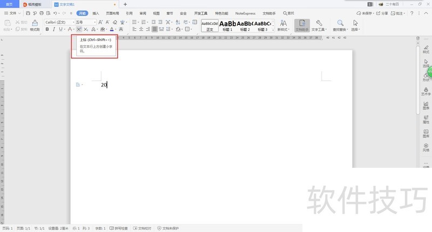The width and height of the screenshot is (432, 232).
Task: Toggle character shading A icon
Action: click(121, 29)
